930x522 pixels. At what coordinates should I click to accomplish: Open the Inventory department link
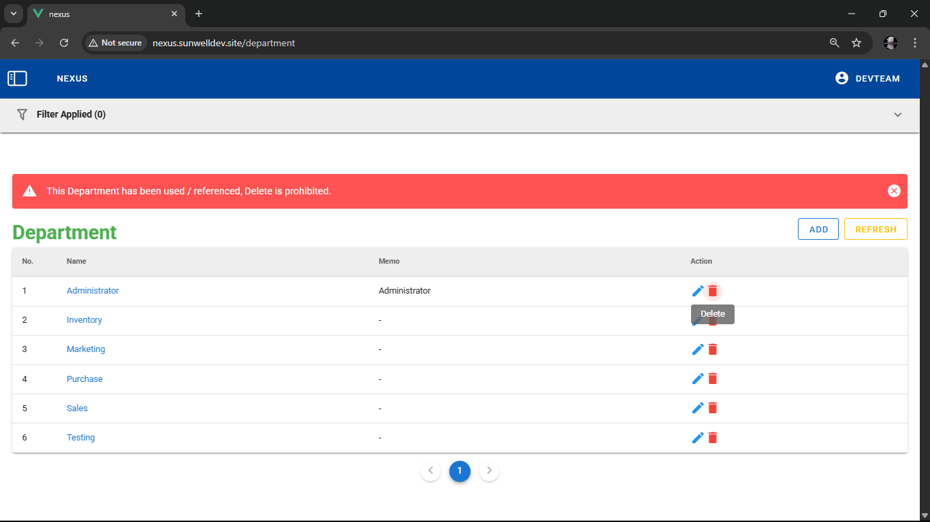84,320
